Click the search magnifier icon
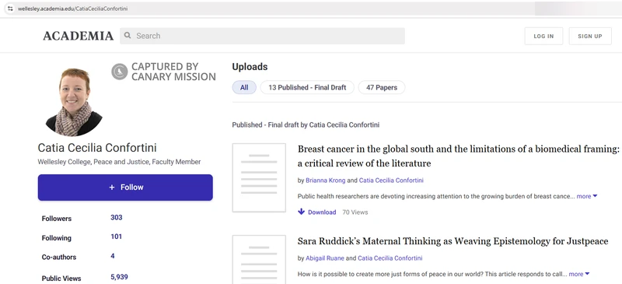This screenshot has height=284, width=622. (x=128, y=36)
